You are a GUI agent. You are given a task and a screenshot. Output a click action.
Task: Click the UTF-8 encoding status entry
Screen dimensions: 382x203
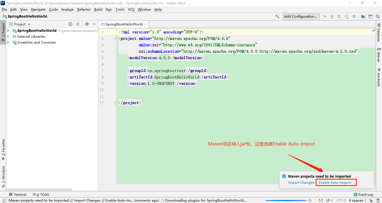[x=341, y=200]
